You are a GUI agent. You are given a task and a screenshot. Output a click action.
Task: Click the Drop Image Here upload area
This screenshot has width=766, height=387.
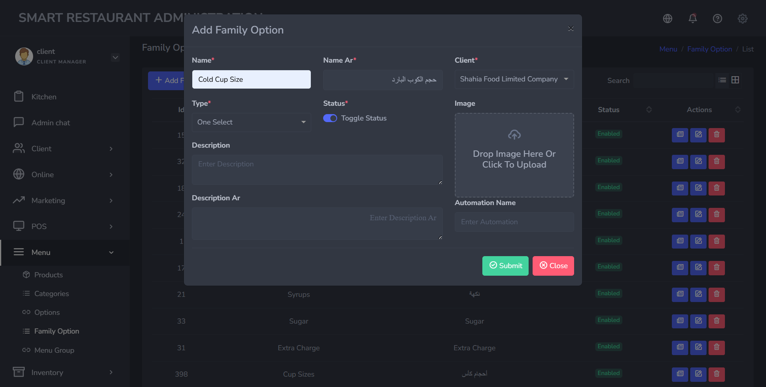click(x=514, y=155)
